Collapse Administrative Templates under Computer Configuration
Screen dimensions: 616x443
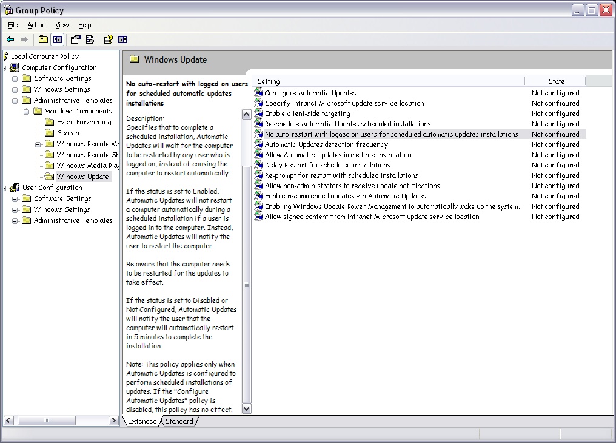click(x=15, y=101)
